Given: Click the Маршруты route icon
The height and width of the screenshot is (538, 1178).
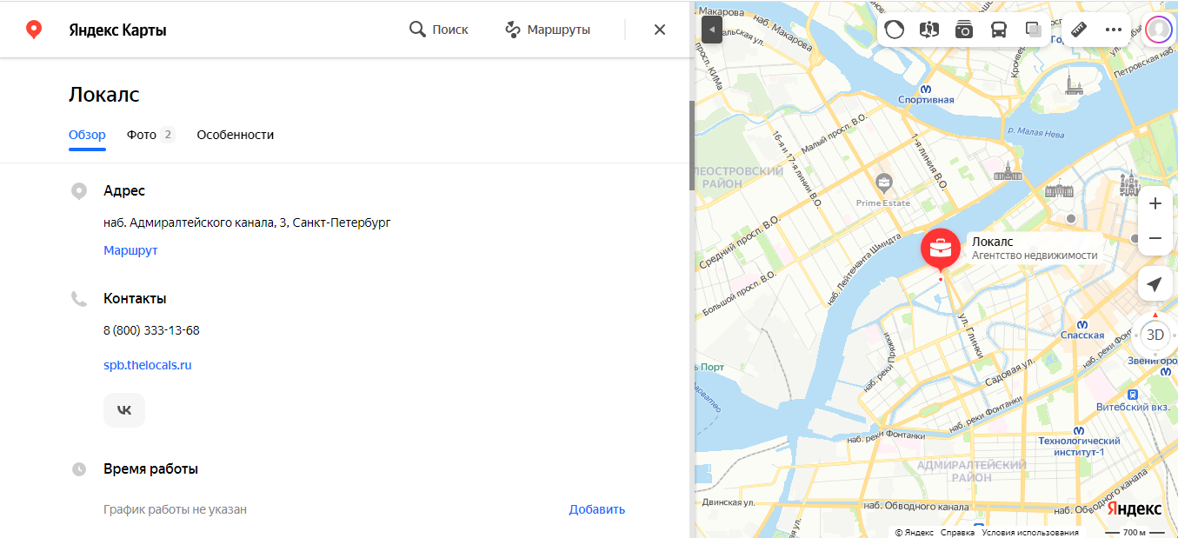Looking at the screenshot, I should (513, 30).
